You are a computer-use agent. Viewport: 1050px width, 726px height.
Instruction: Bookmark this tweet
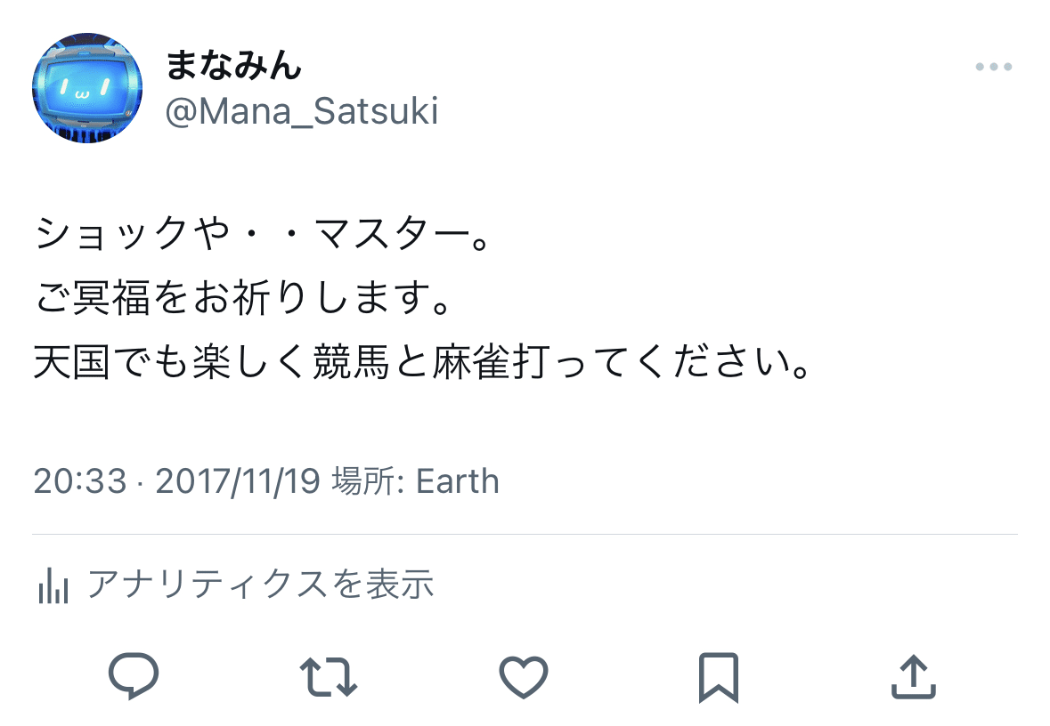click(x=718, y=677)
